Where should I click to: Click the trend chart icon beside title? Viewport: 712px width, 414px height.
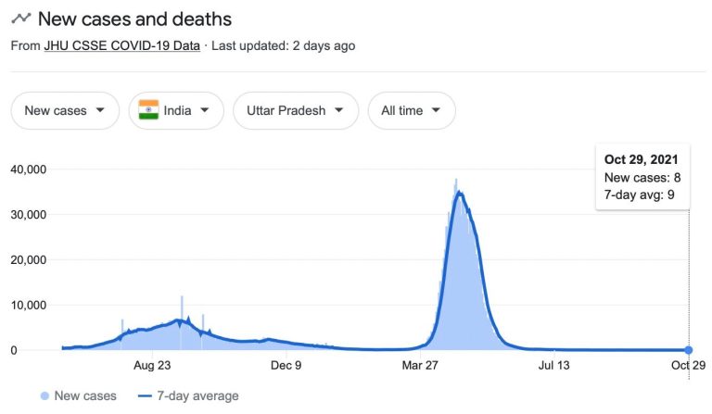20,19
